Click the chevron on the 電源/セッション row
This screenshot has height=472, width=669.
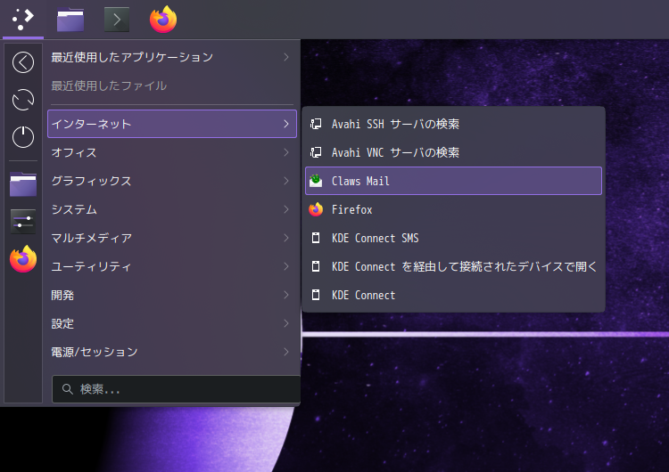(x=286, y=352)
